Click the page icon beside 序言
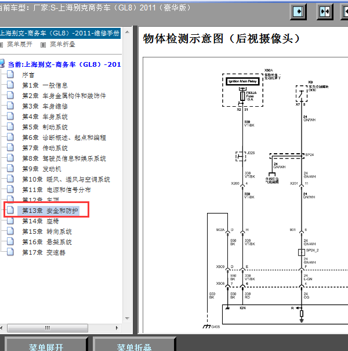The height and width of the screenshot is (351, 348). pyautogui.click(x=10, y=74)
